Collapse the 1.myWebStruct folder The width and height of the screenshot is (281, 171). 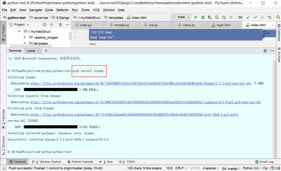click(20, 31)
